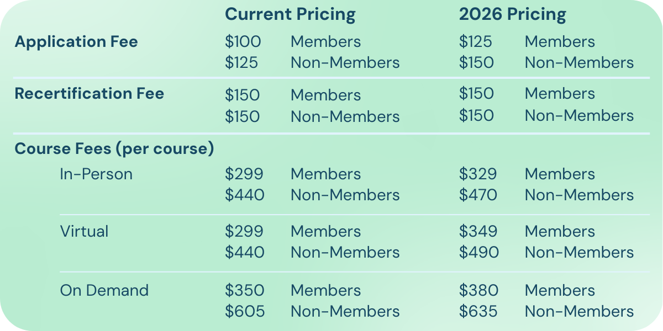Click the $440 Virtual current non-member price
This screenshot has height=331, width=663.
[x=244, y=252]
